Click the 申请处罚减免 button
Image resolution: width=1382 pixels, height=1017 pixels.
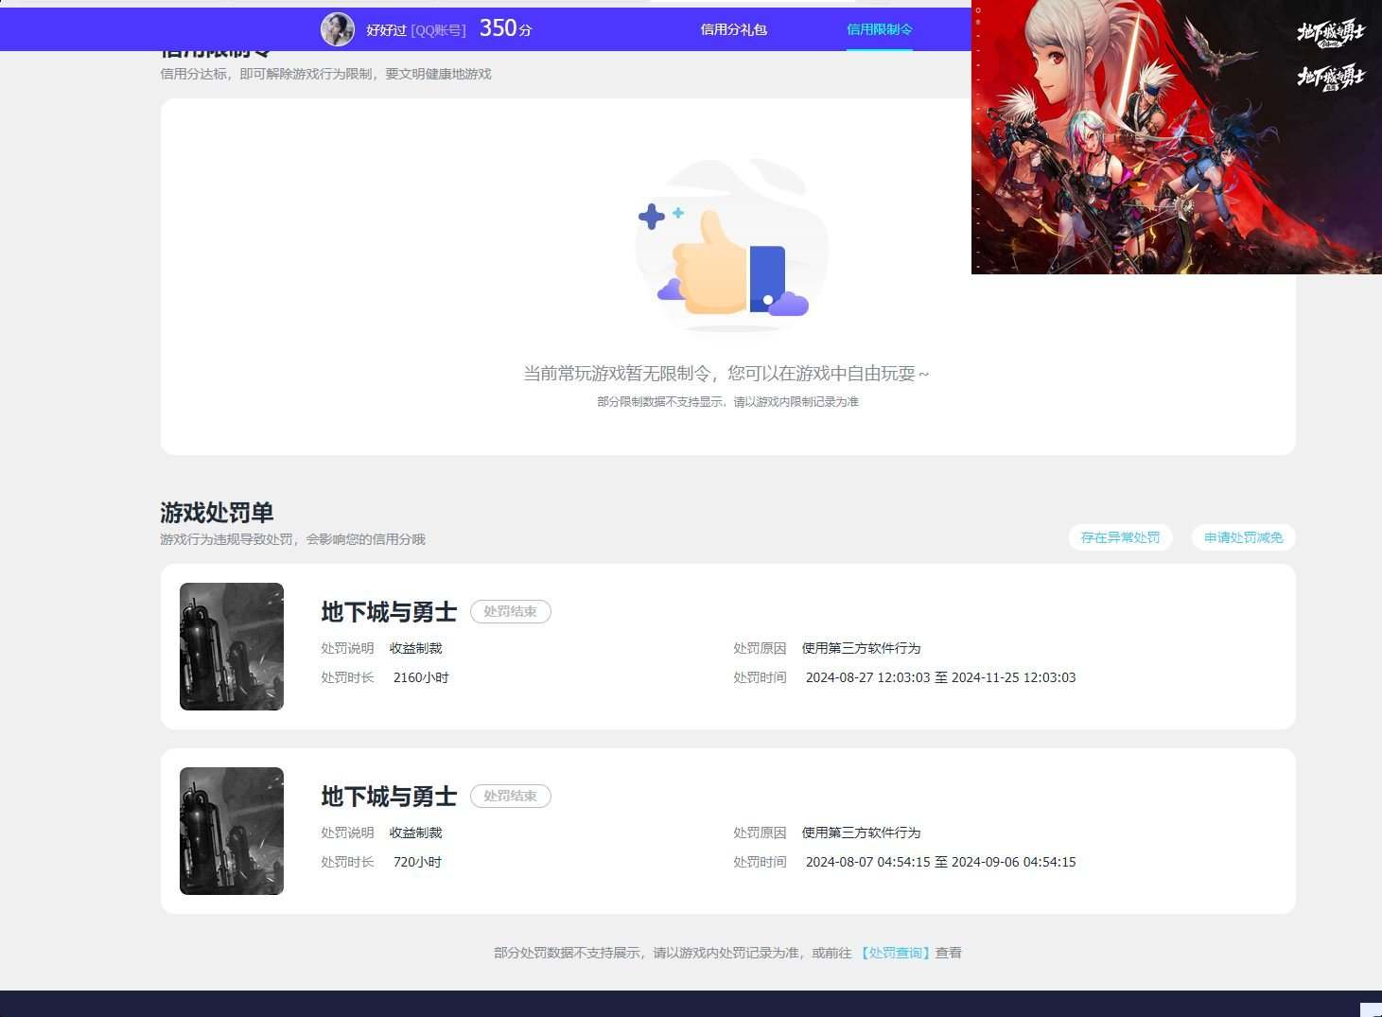[x=1243, y=537]
